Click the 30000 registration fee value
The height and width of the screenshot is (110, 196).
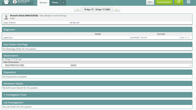(73, 65)
